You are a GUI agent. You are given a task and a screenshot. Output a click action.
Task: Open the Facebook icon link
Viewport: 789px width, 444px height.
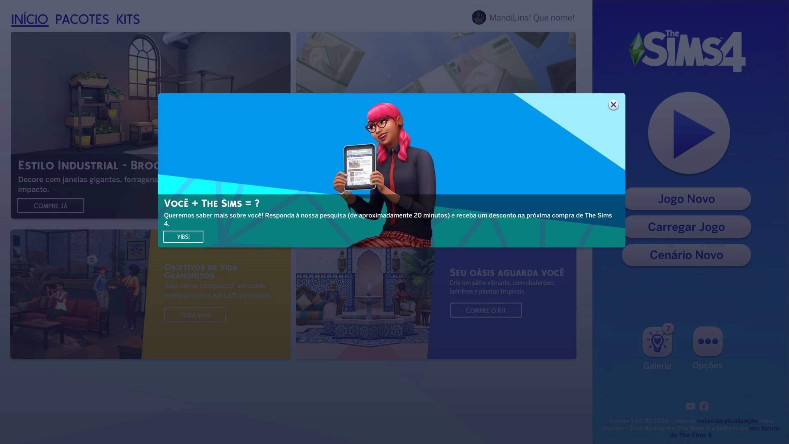[x=704, y=406]
